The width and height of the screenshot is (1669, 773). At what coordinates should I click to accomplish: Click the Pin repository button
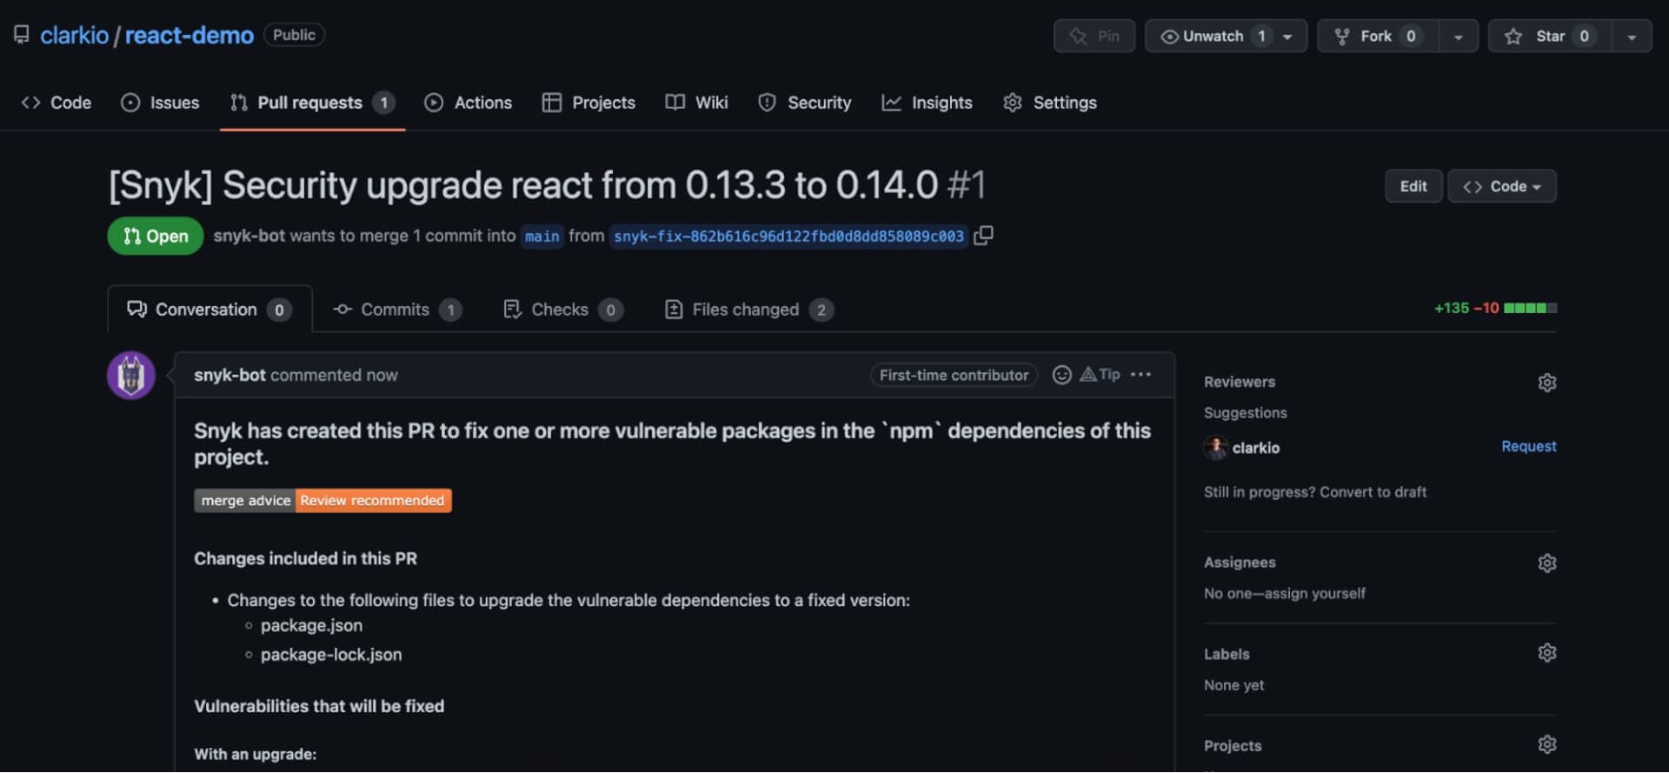point(1094,37)
